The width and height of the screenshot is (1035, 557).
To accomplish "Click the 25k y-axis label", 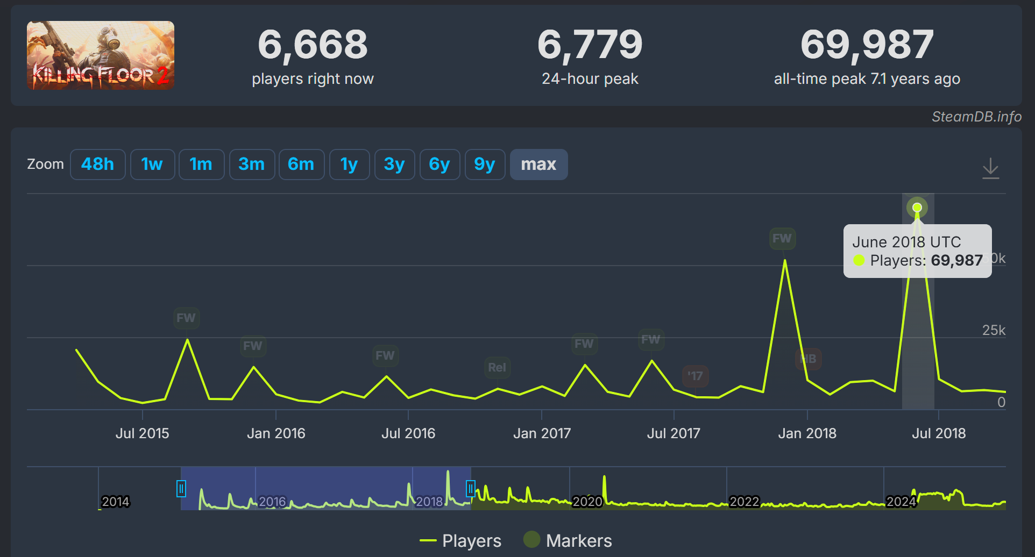I will point(994,330).
